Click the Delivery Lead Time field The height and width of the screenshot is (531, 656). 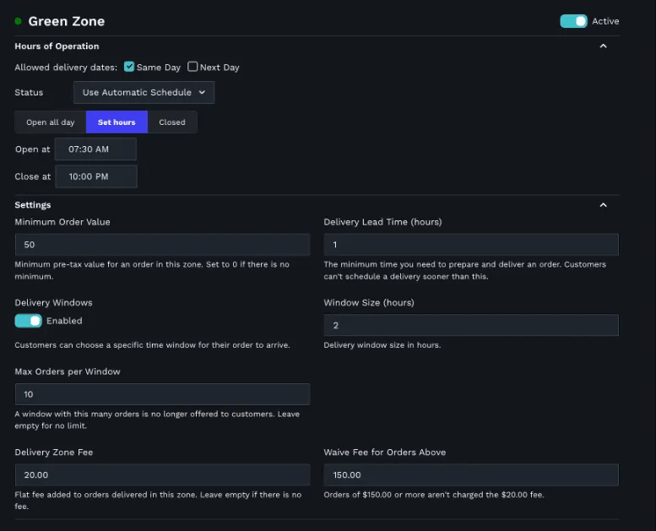[471, 244]
